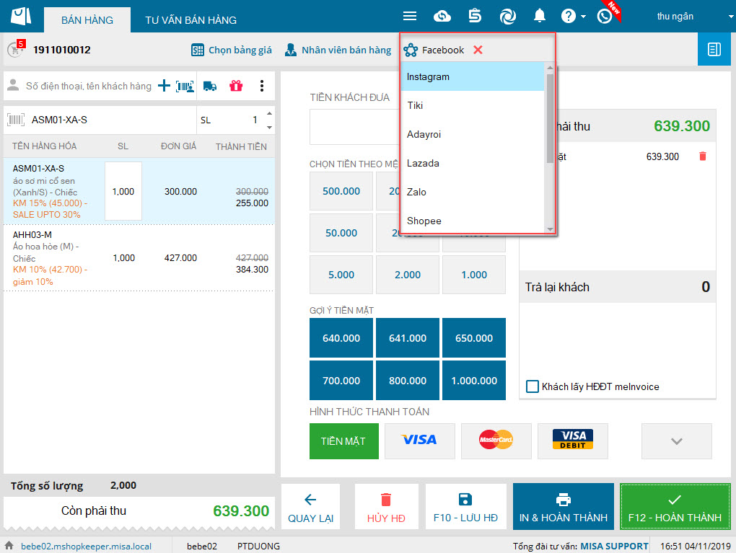The width and height of the screenshot is (736, 553).
Task: Scan customer barcode card icon
Action: coord(185,87)
